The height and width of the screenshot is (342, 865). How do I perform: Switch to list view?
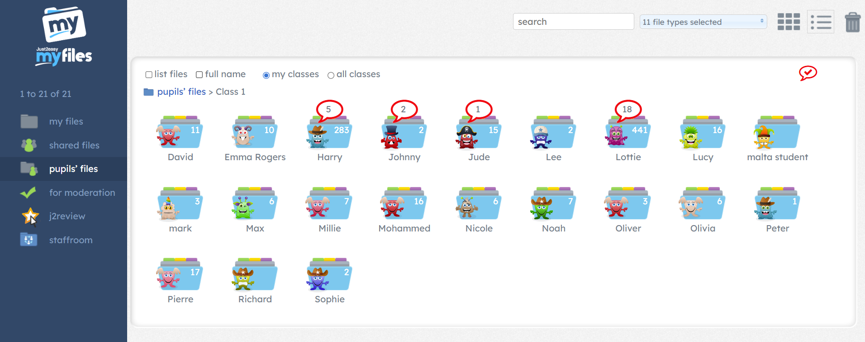(821, 22)
